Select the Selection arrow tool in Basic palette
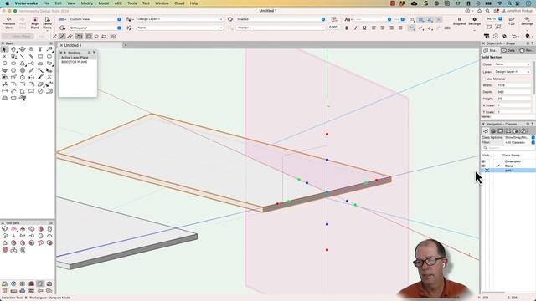 click(x=4, y=49)
